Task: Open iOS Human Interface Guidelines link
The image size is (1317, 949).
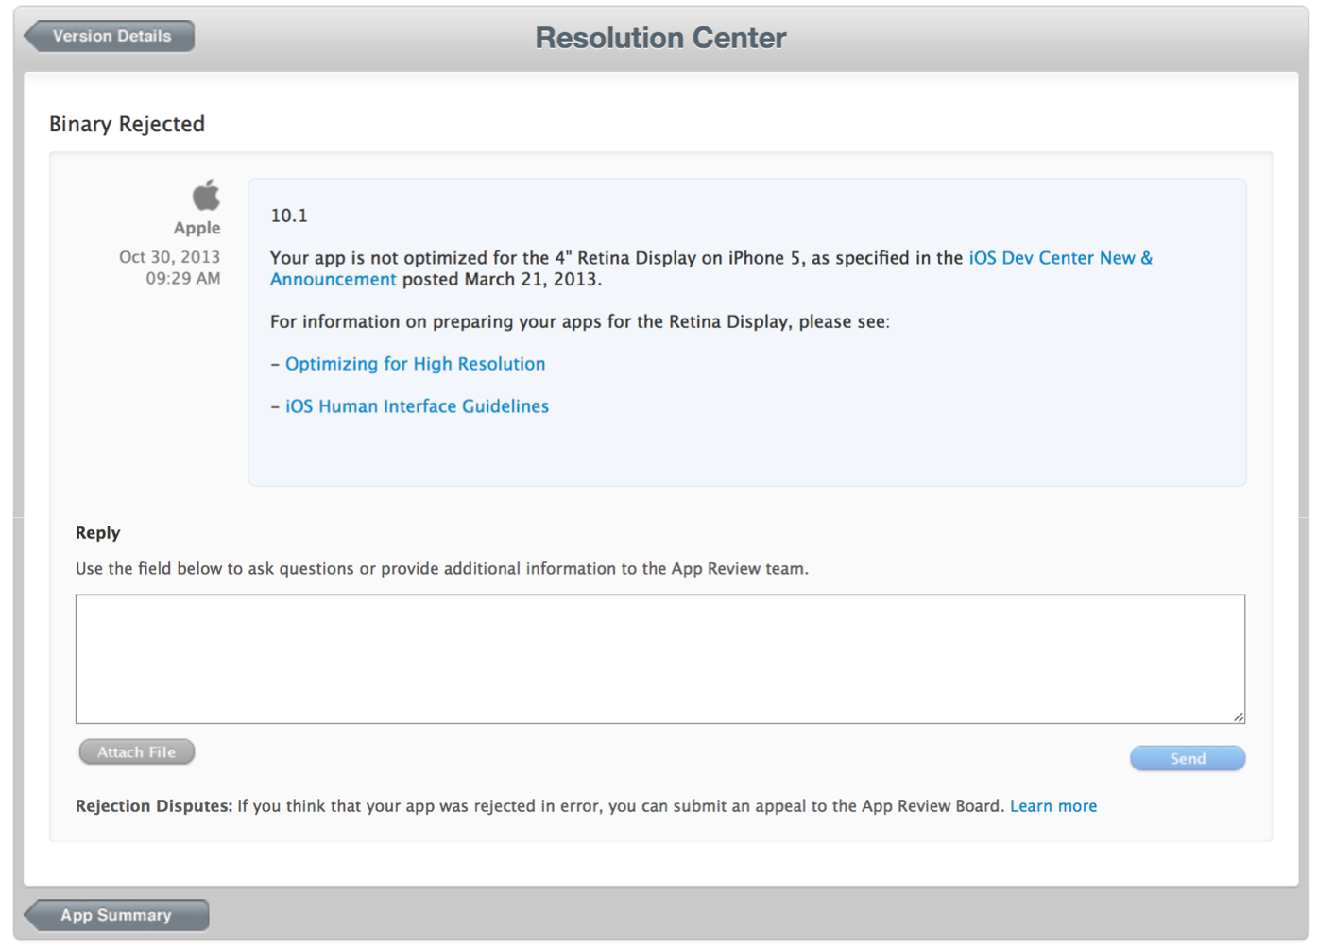Action: pyautogui.click(x=417, y=406)
